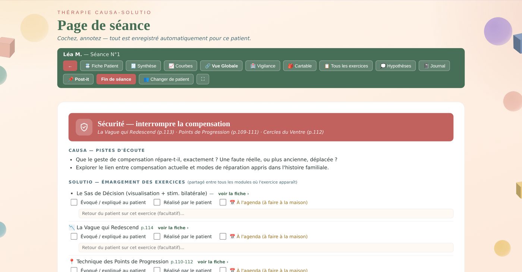Show the Courbes charts
The image size is (522, 272).
pos(180,66)
